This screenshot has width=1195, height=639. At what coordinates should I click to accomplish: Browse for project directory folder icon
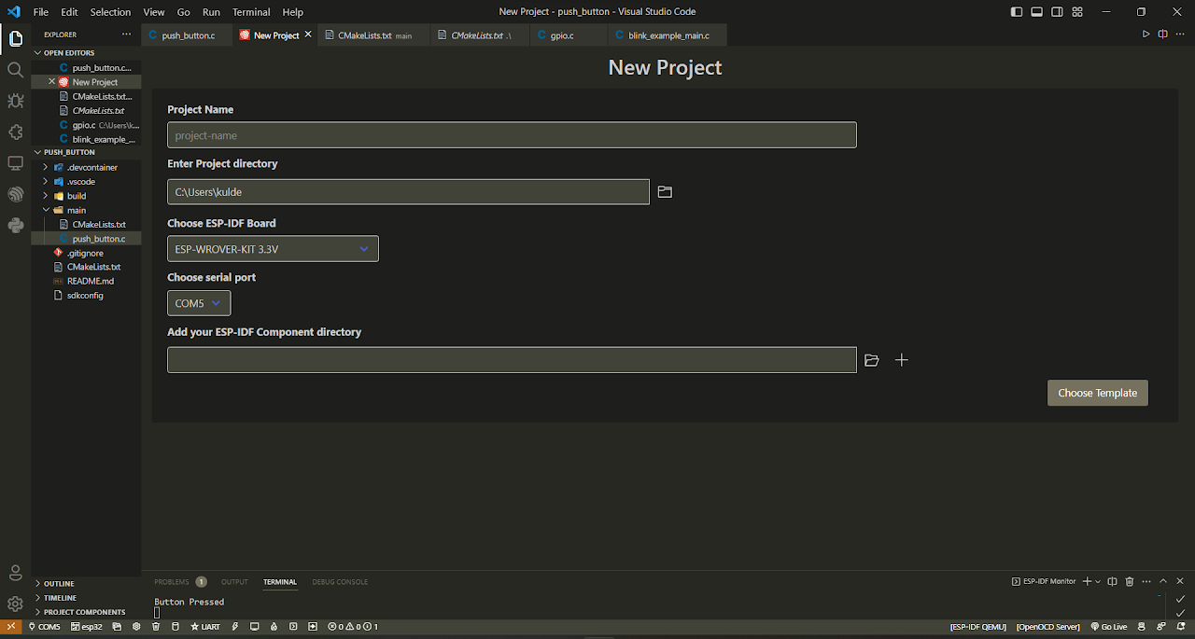click(x=665, y=192)
